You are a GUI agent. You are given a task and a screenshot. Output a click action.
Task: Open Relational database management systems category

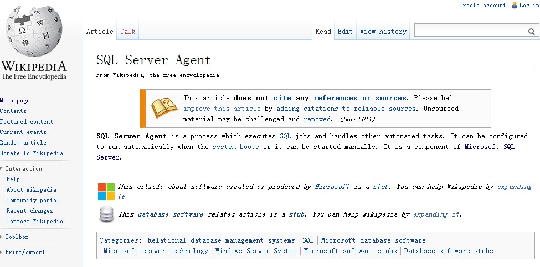point(221,240)
